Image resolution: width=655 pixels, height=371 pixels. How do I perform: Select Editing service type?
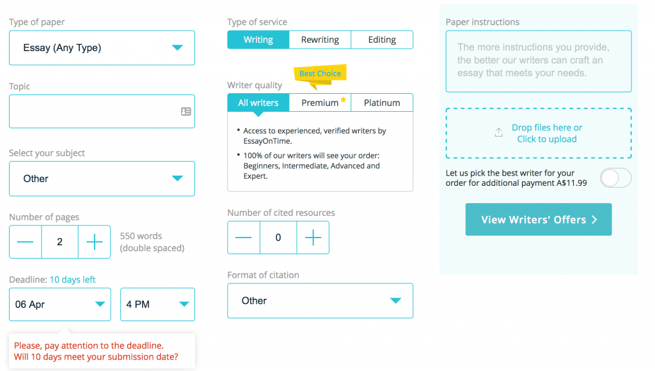point(382,40)
